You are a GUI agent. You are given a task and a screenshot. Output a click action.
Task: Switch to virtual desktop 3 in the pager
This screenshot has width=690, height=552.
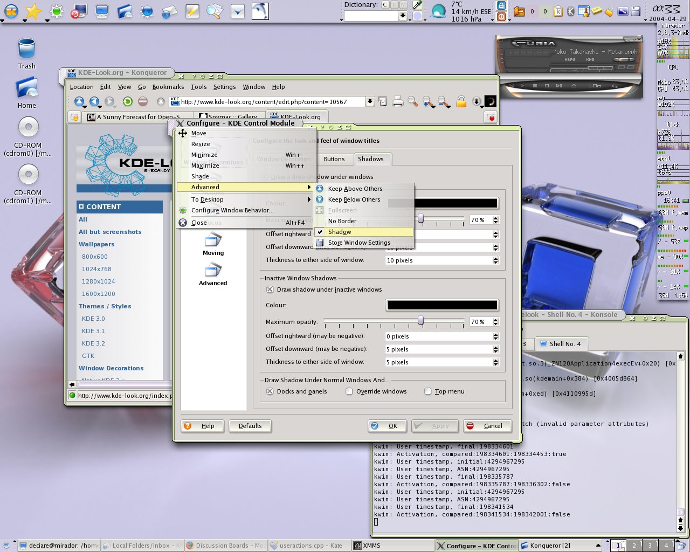coord(650,546)
